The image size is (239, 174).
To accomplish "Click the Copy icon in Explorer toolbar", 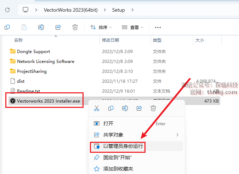I will coord(7,27).
